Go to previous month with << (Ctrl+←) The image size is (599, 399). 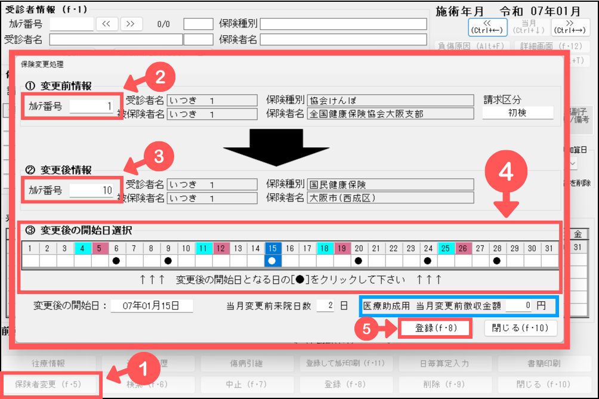pyautogui.click(x=487, y=27)
